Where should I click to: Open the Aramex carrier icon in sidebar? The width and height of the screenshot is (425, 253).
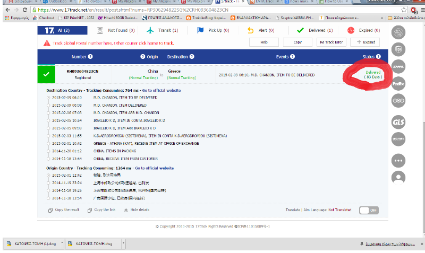(x=398, y=139)
